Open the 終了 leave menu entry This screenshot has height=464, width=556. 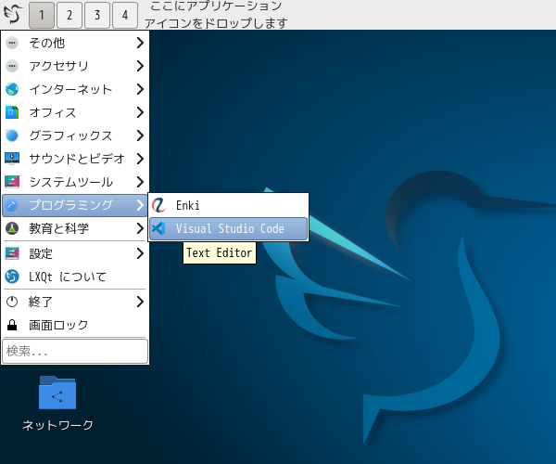coord(75,302)
